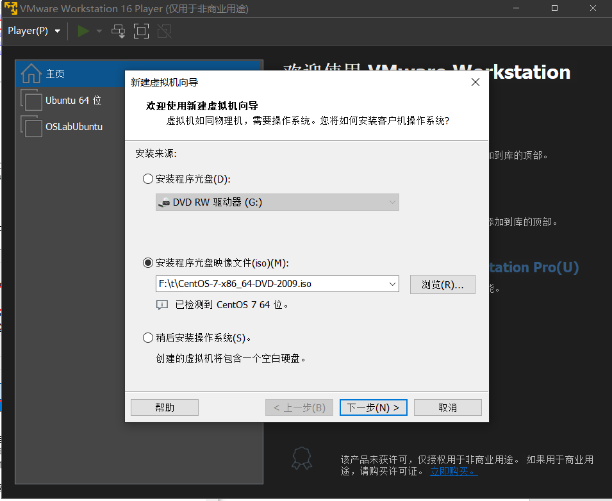This screenshot has width=612, height=501.
Task: Click the 下一步(N) button
Action: tap(373, 407)
